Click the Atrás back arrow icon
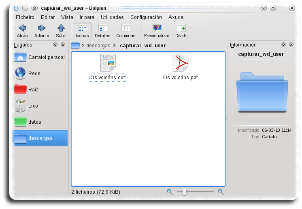Image resolution: width=302 pixels, height=209 pixels. point(22,28)
